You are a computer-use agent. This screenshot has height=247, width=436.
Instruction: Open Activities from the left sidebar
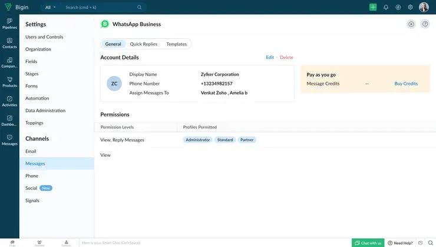pyautogui.click(x=9, y=101)
